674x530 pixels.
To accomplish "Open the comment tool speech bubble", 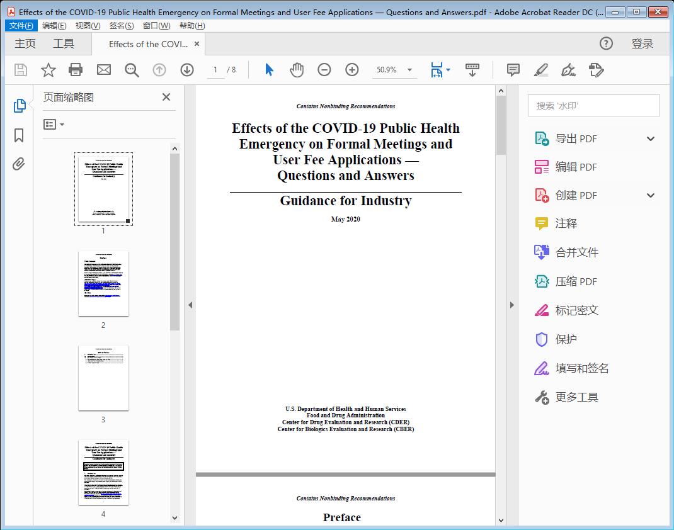I will (x=513, y=70).
